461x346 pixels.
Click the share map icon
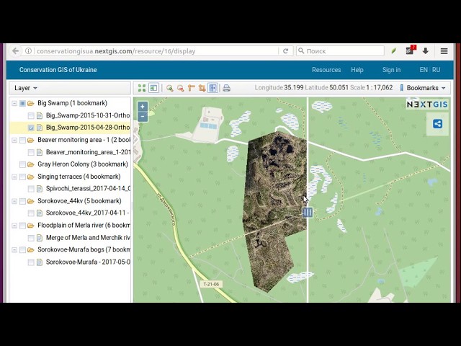(437, 124)
